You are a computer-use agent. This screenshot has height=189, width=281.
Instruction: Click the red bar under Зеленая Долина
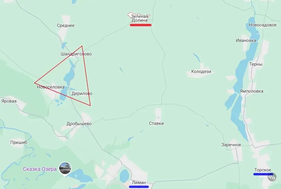[141, 25]
